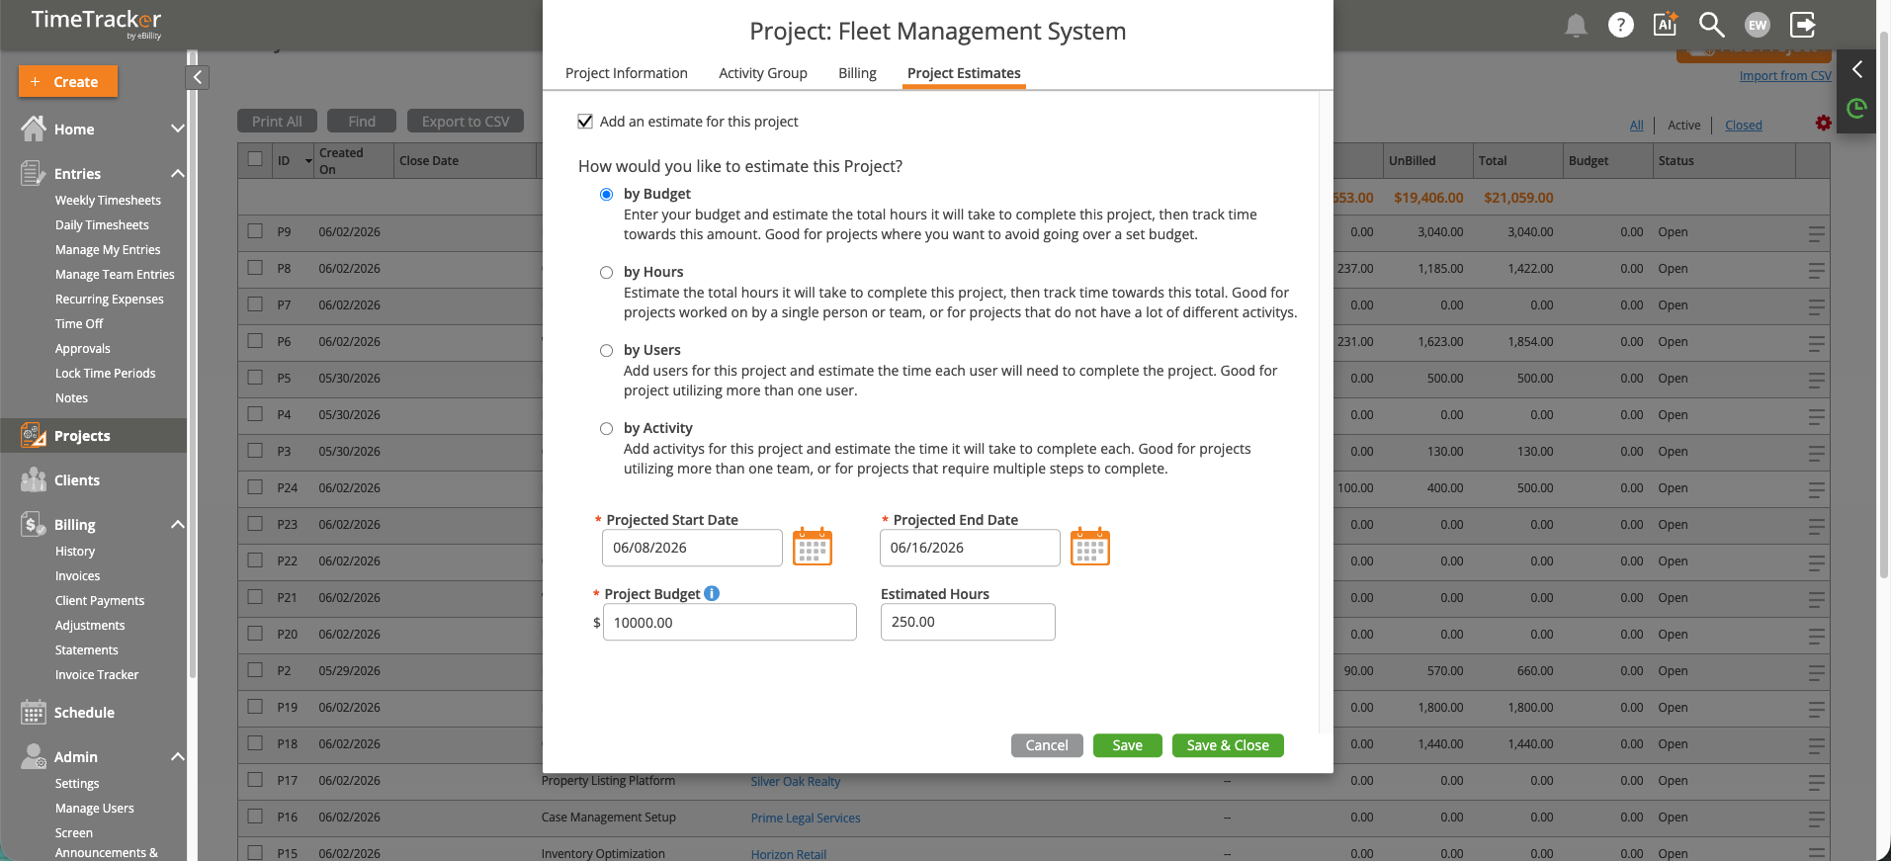Expand the Home menu chevron
The image size is (1891, 861).
[178, 129]
